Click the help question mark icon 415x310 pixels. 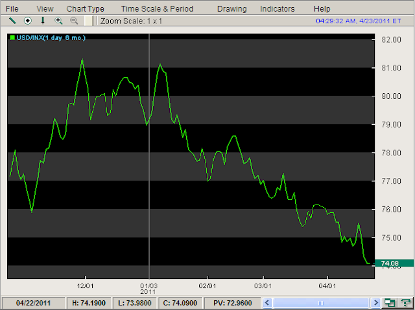tap(405, 302)
